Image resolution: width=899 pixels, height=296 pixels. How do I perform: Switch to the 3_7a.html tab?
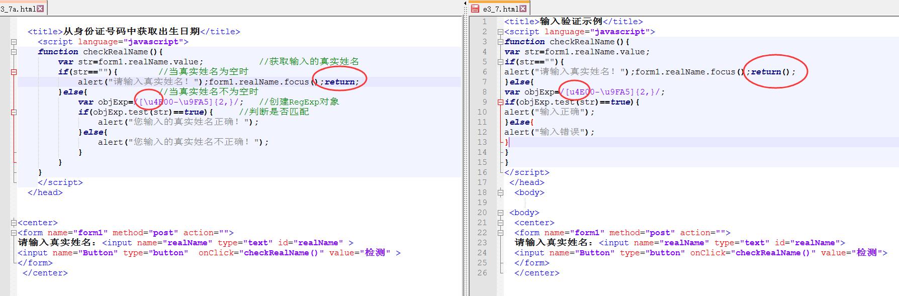pos(18,9)
